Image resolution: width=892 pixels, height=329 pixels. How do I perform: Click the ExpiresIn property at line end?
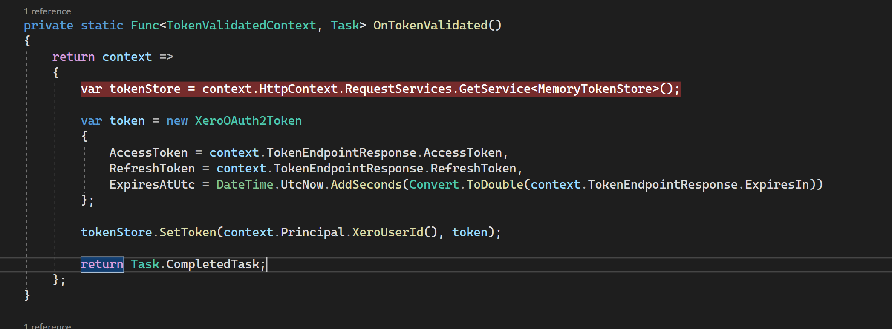777,185
